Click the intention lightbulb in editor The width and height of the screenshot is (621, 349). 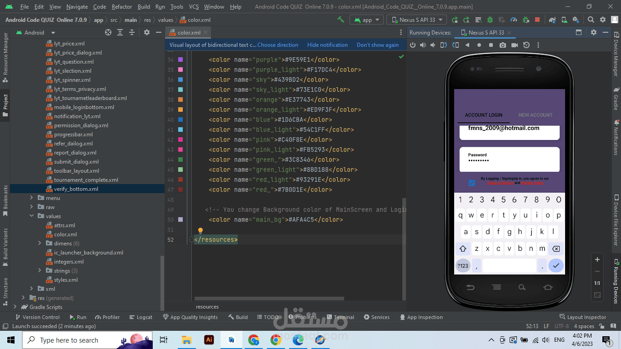(200, 231)
